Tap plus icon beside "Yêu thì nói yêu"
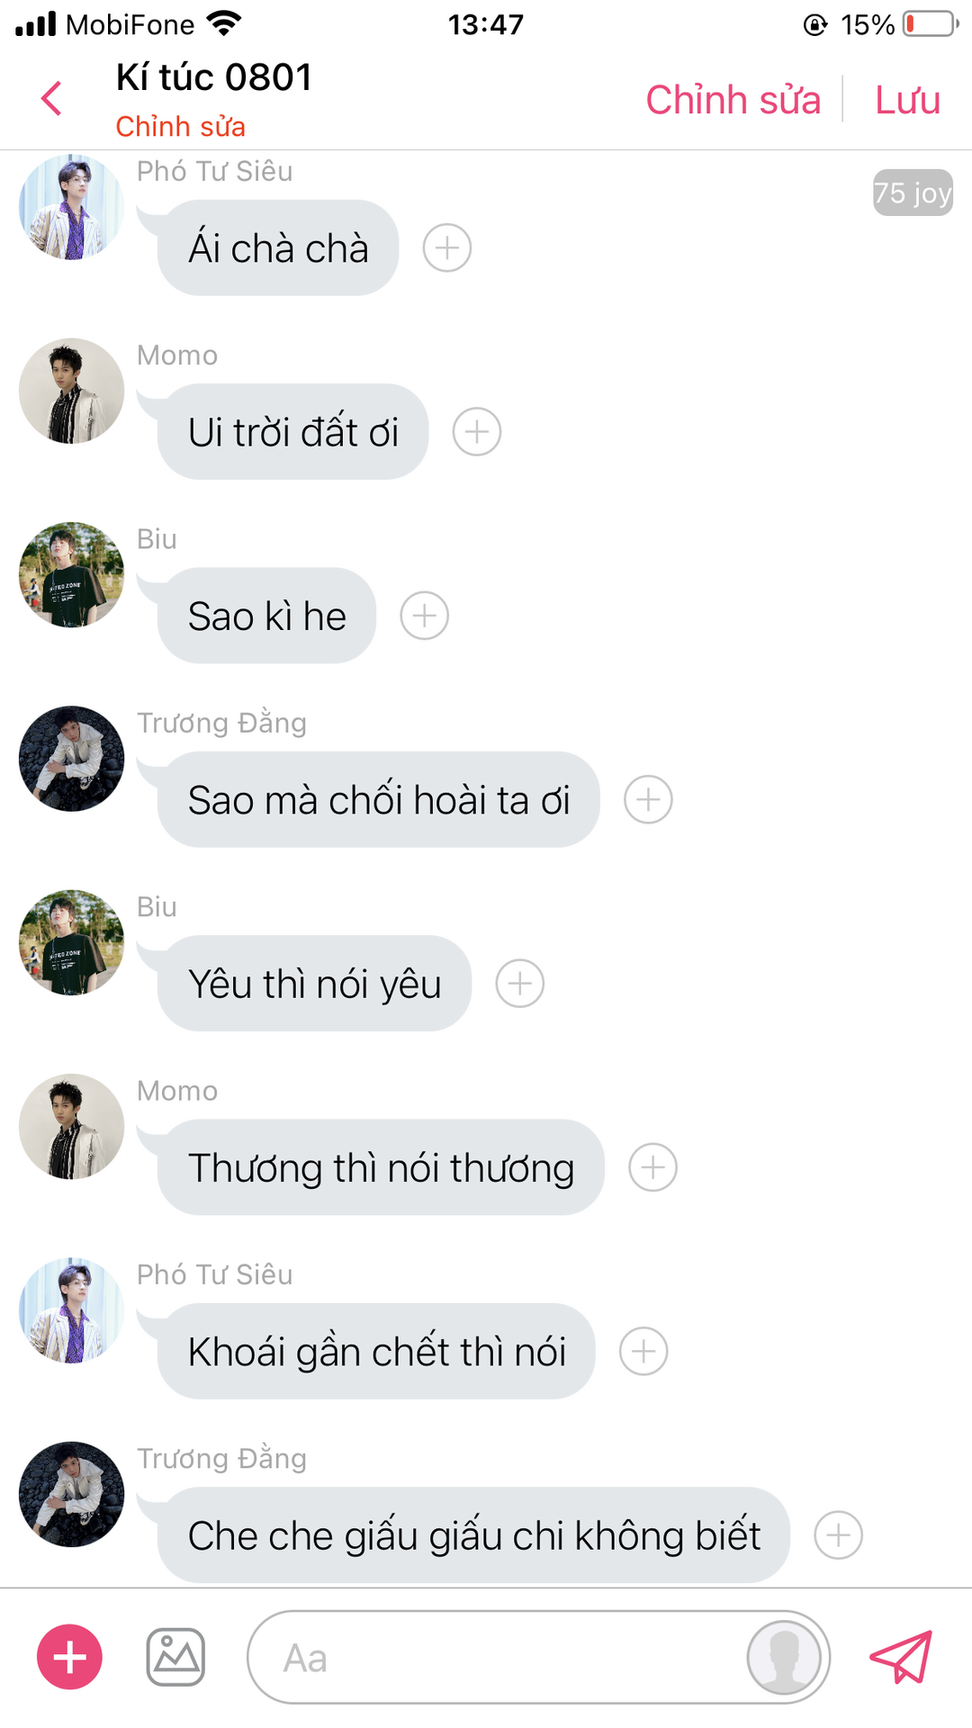Screen dimensions: 972x1728 point(520,984)
